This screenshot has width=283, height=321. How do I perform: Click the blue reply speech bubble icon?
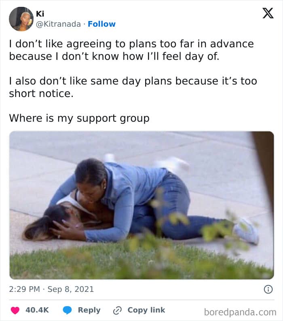coord(67,310)
